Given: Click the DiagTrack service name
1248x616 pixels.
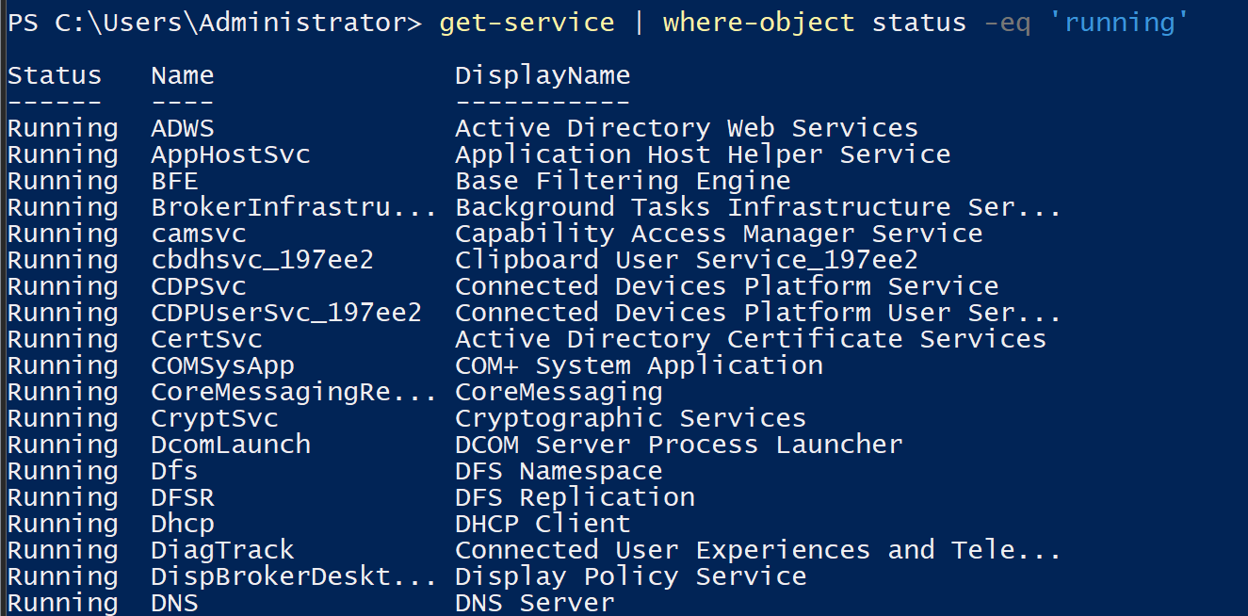Looking at the screenshot, I should coord(223,550).
